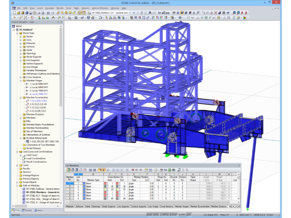Screen dimensions: 291x218
Task: Collapse the Member Hinges tree node
Action: tap(21, 80)
